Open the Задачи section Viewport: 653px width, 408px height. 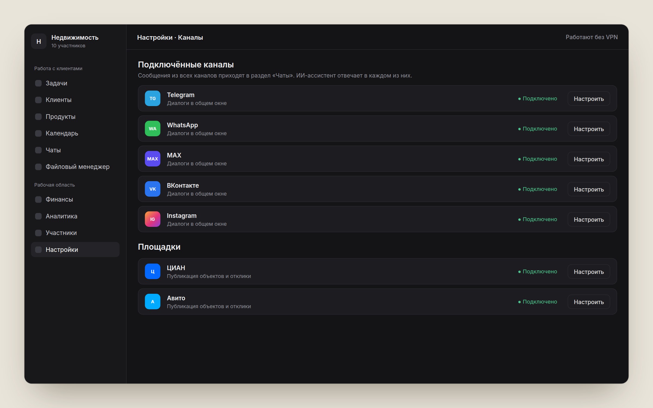pyautogui.click(x=75, y=83)
